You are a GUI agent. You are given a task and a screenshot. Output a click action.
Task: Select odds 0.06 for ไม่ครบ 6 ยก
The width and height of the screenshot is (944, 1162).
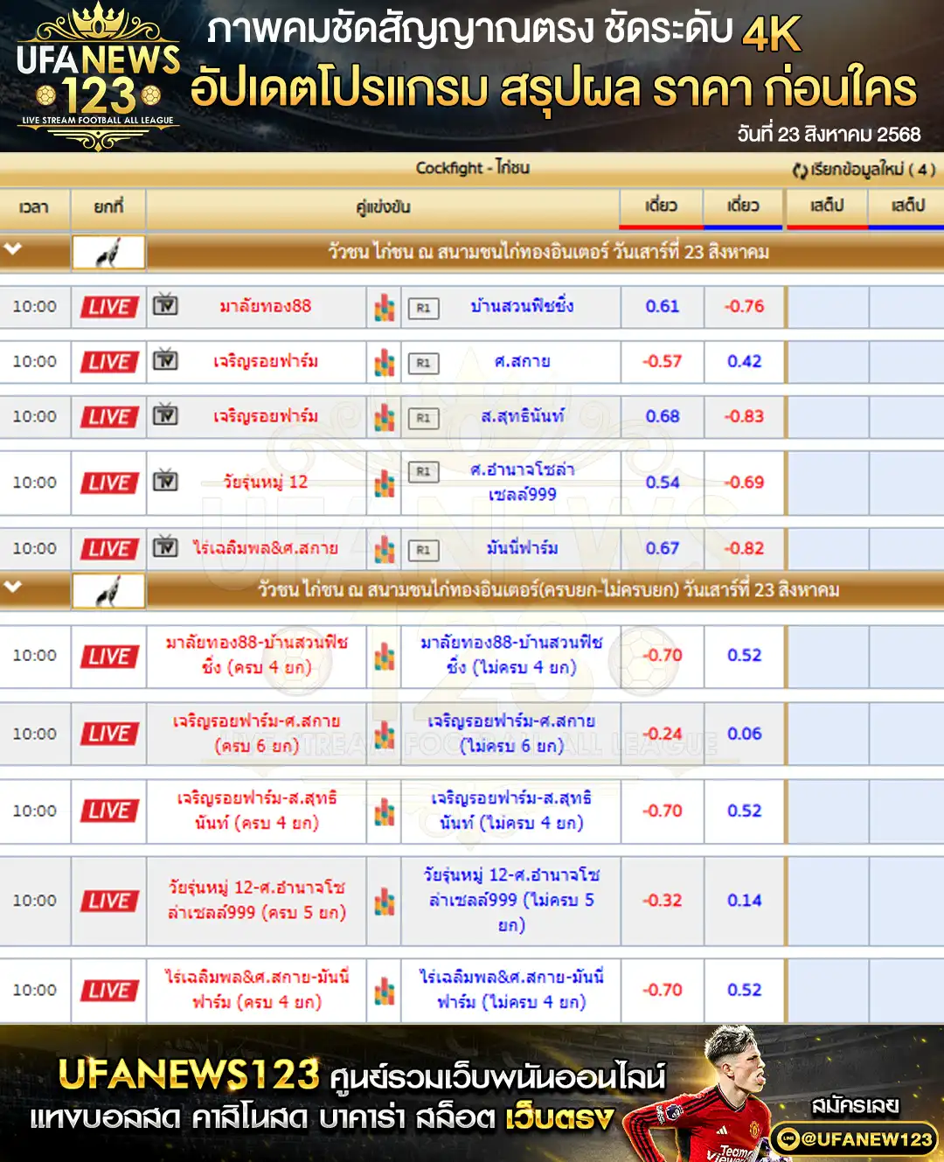point(744,734)
